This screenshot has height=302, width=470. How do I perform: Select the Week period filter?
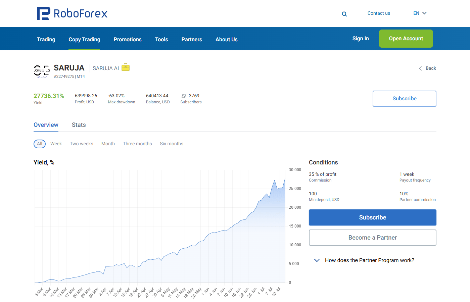point(56,144)
